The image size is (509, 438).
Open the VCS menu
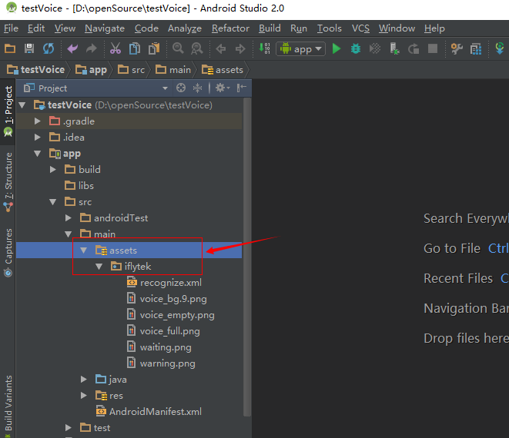pos(360,28)
